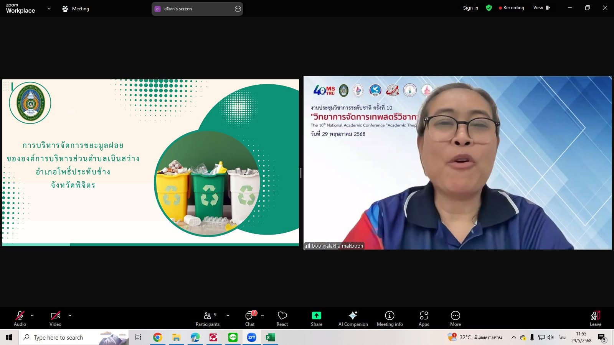Open the Apps panel

[424, 318]
